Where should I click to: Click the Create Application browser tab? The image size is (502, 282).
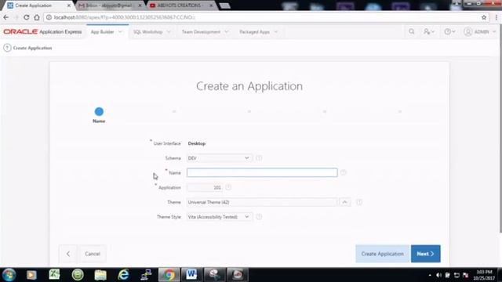click(x=38, y=5)
